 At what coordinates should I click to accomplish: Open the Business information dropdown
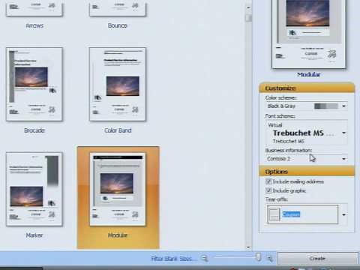tap(344, 159)
